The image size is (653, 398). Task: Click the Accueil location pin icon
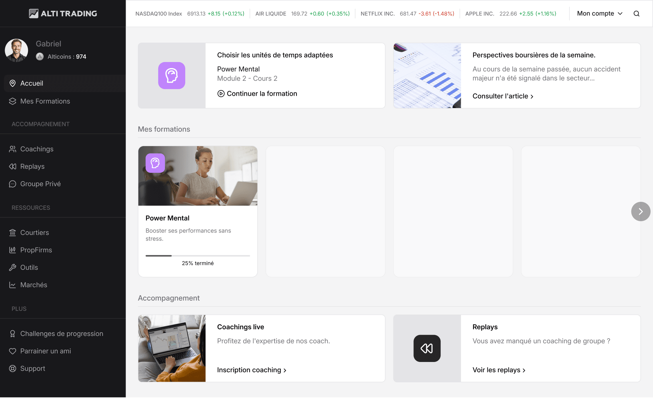click(13, 83)
